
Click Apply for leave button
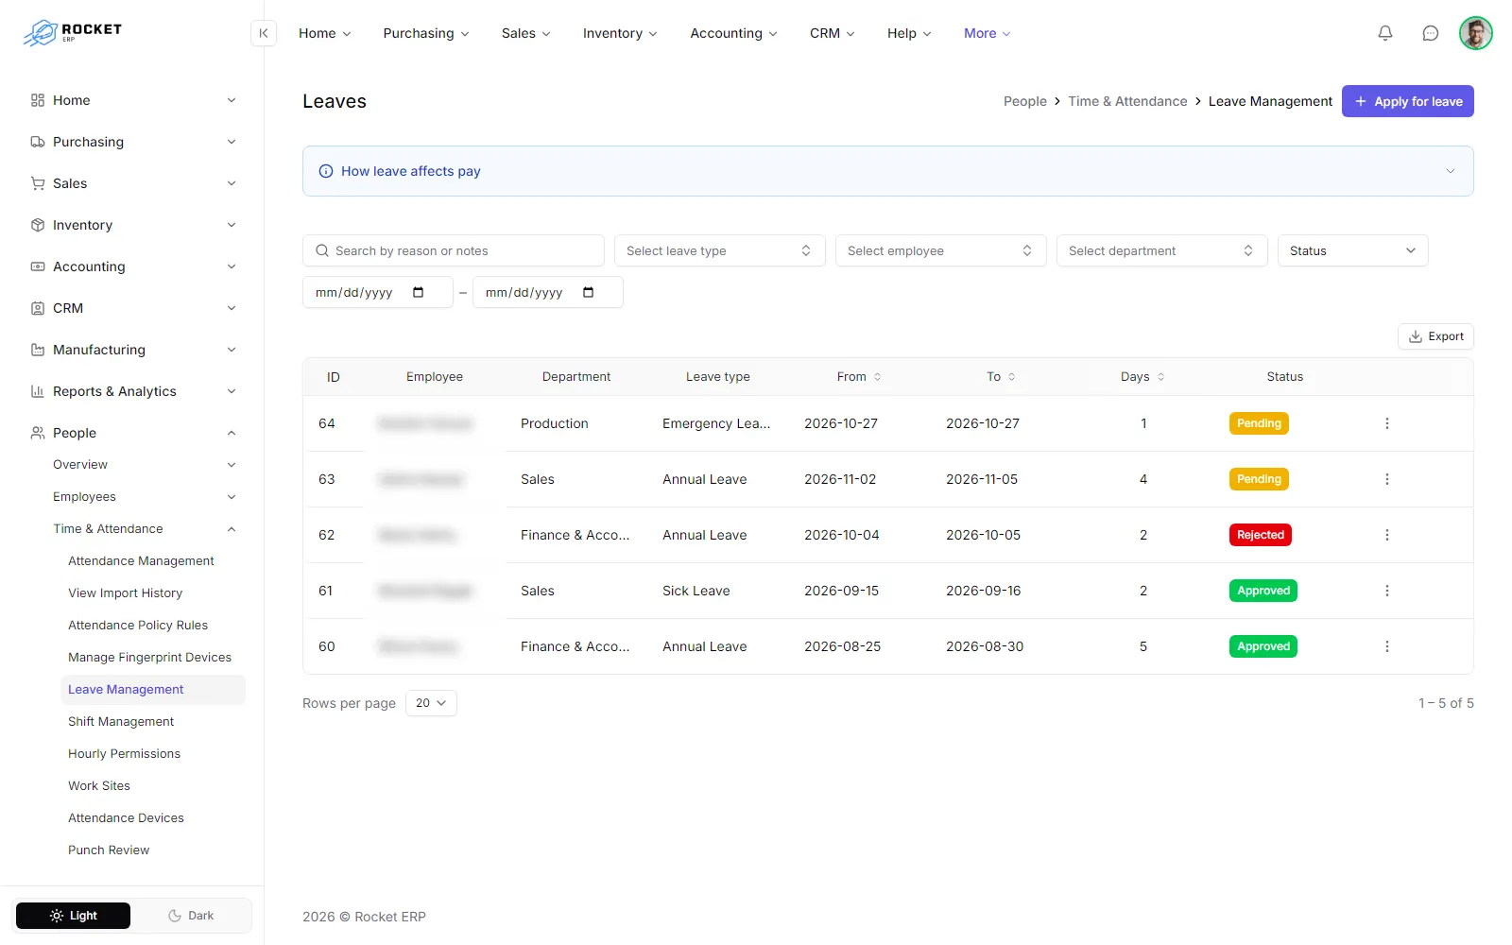click(1408, 101)
